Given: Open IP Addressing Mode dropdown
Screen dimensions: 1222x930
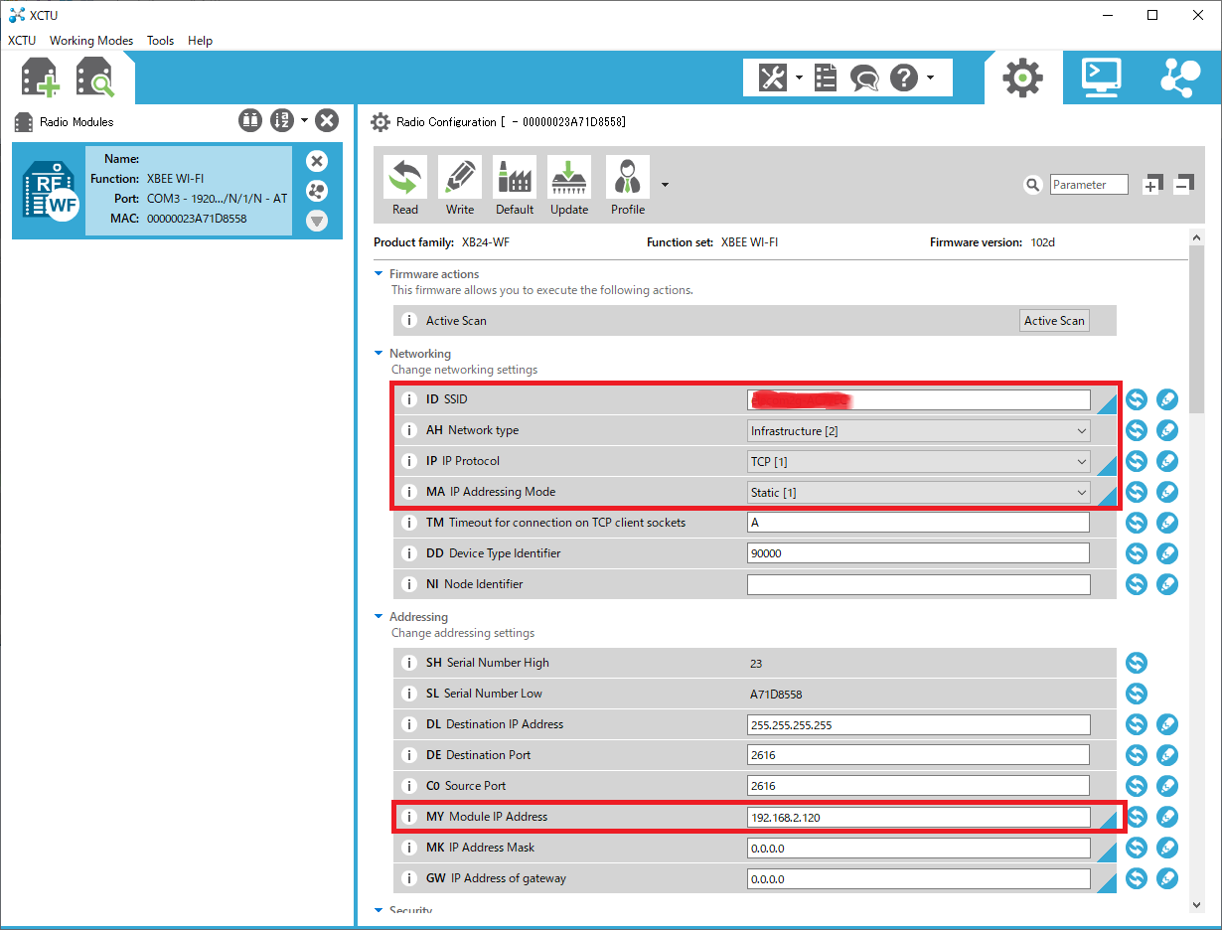Looking at the screenshot, I should 919,493.
